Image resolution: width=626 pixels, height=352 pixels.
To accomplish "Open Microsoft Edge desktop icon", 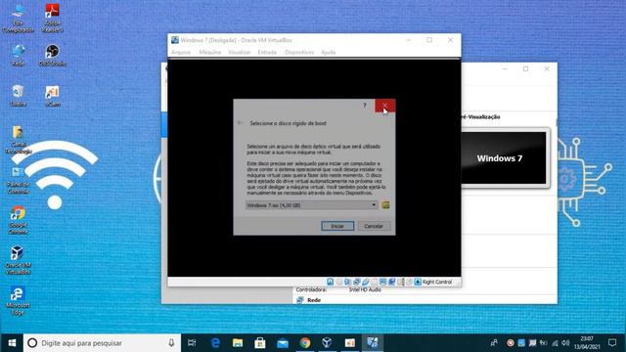I will (x=18, y=301).
